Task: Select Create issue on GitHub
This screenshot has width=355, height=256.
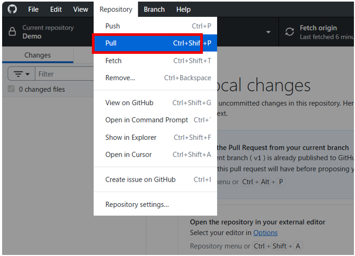Action: click(x=155, y=179)
